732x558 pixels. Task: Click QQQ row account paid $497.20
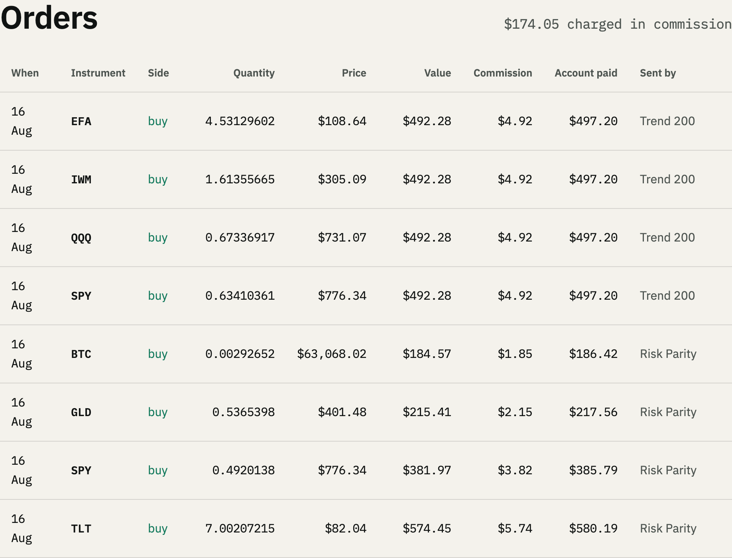593,238
